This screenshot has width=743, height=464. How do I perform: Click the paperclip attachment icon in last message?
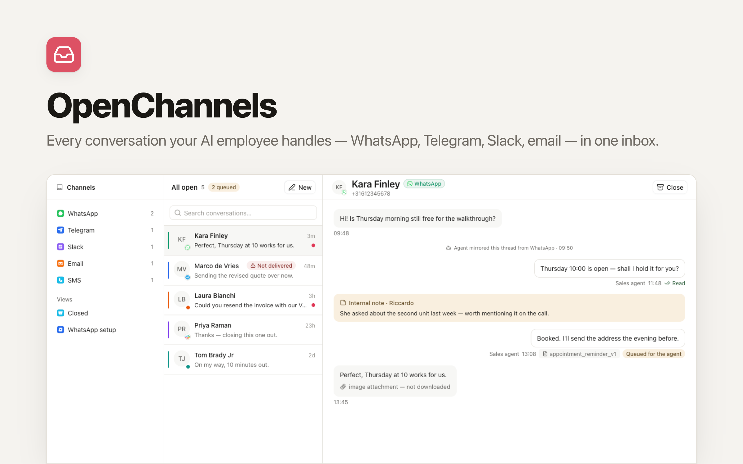343,387
